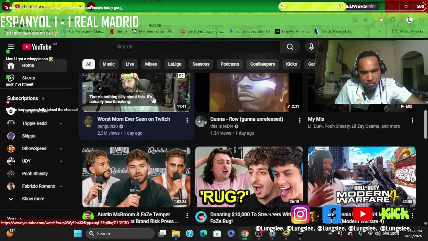Select the Live filter chip
The height and width of the screenshot is (241, 428).
(x=130, y=64)
